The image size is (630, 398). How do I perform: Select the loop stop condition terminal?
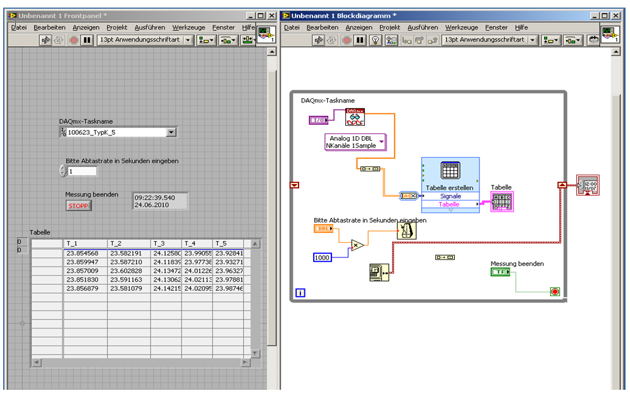tap(555, 292)
